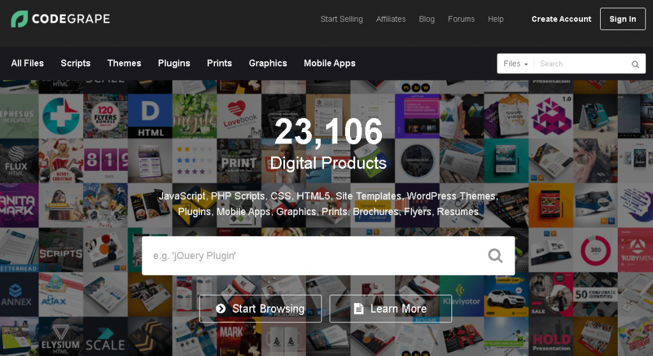Open the Flux HTML thumbnail
The width and height of the screenshot is (653, 356).
pos(19,161)
